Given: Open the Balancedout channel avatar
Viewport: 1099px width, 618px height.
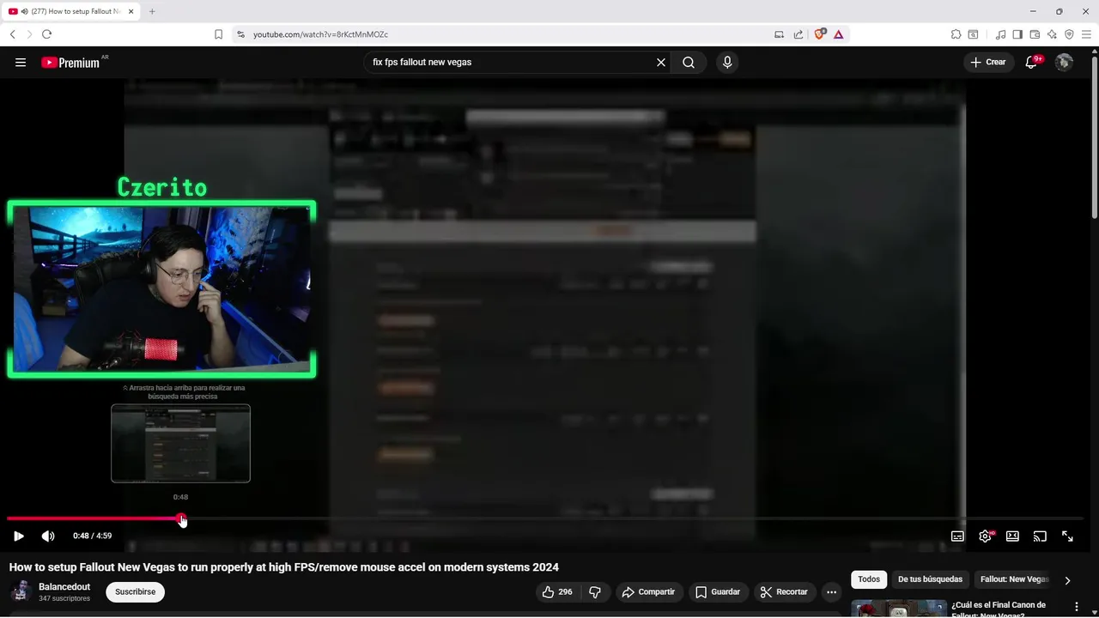Looking at the screenshot, I should 21,591.
